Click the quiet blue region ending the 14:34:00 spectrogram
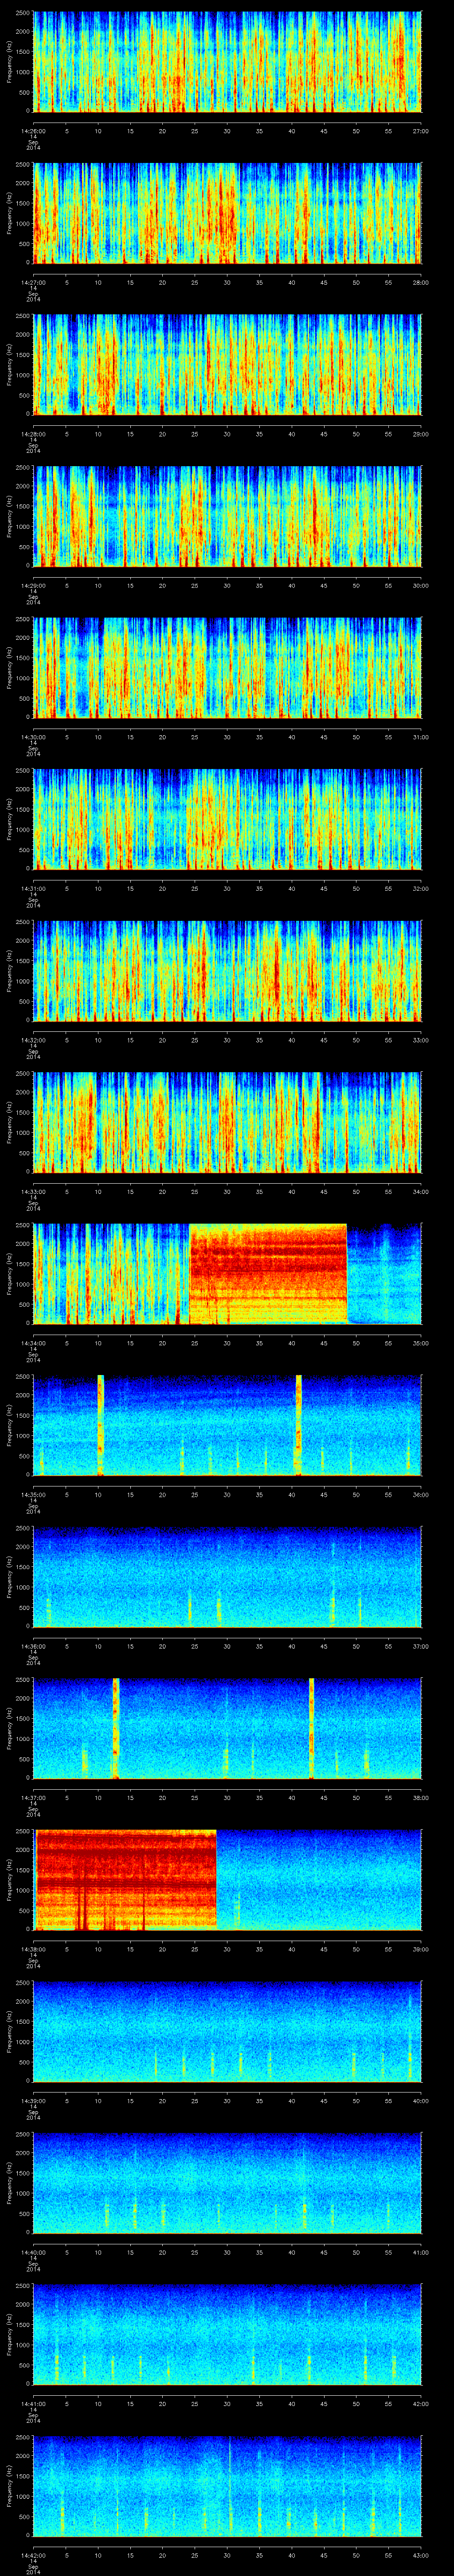This screenshot has height=2576, width=454. (x=384, y=1273)
